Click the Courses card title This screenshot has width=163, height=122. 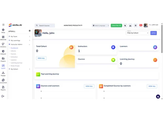point(81,59)
